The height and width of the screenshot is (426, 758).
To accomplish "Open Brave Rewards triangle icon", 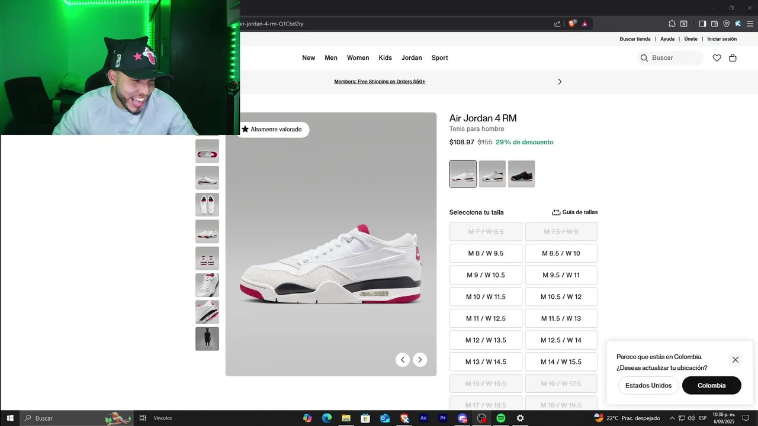I will point(584,24).
